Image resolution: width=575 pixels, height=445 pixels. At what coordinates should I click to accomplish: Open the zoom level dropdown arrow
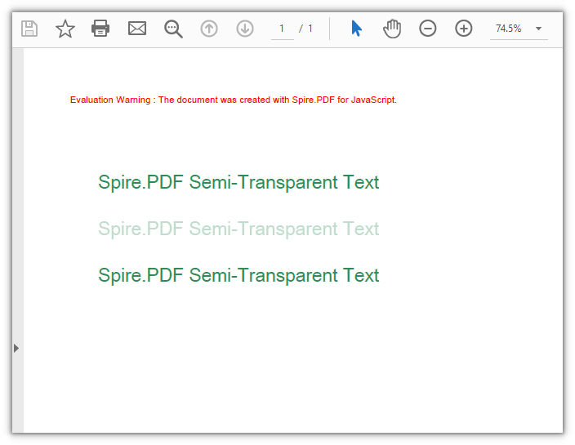click(538, 29)
